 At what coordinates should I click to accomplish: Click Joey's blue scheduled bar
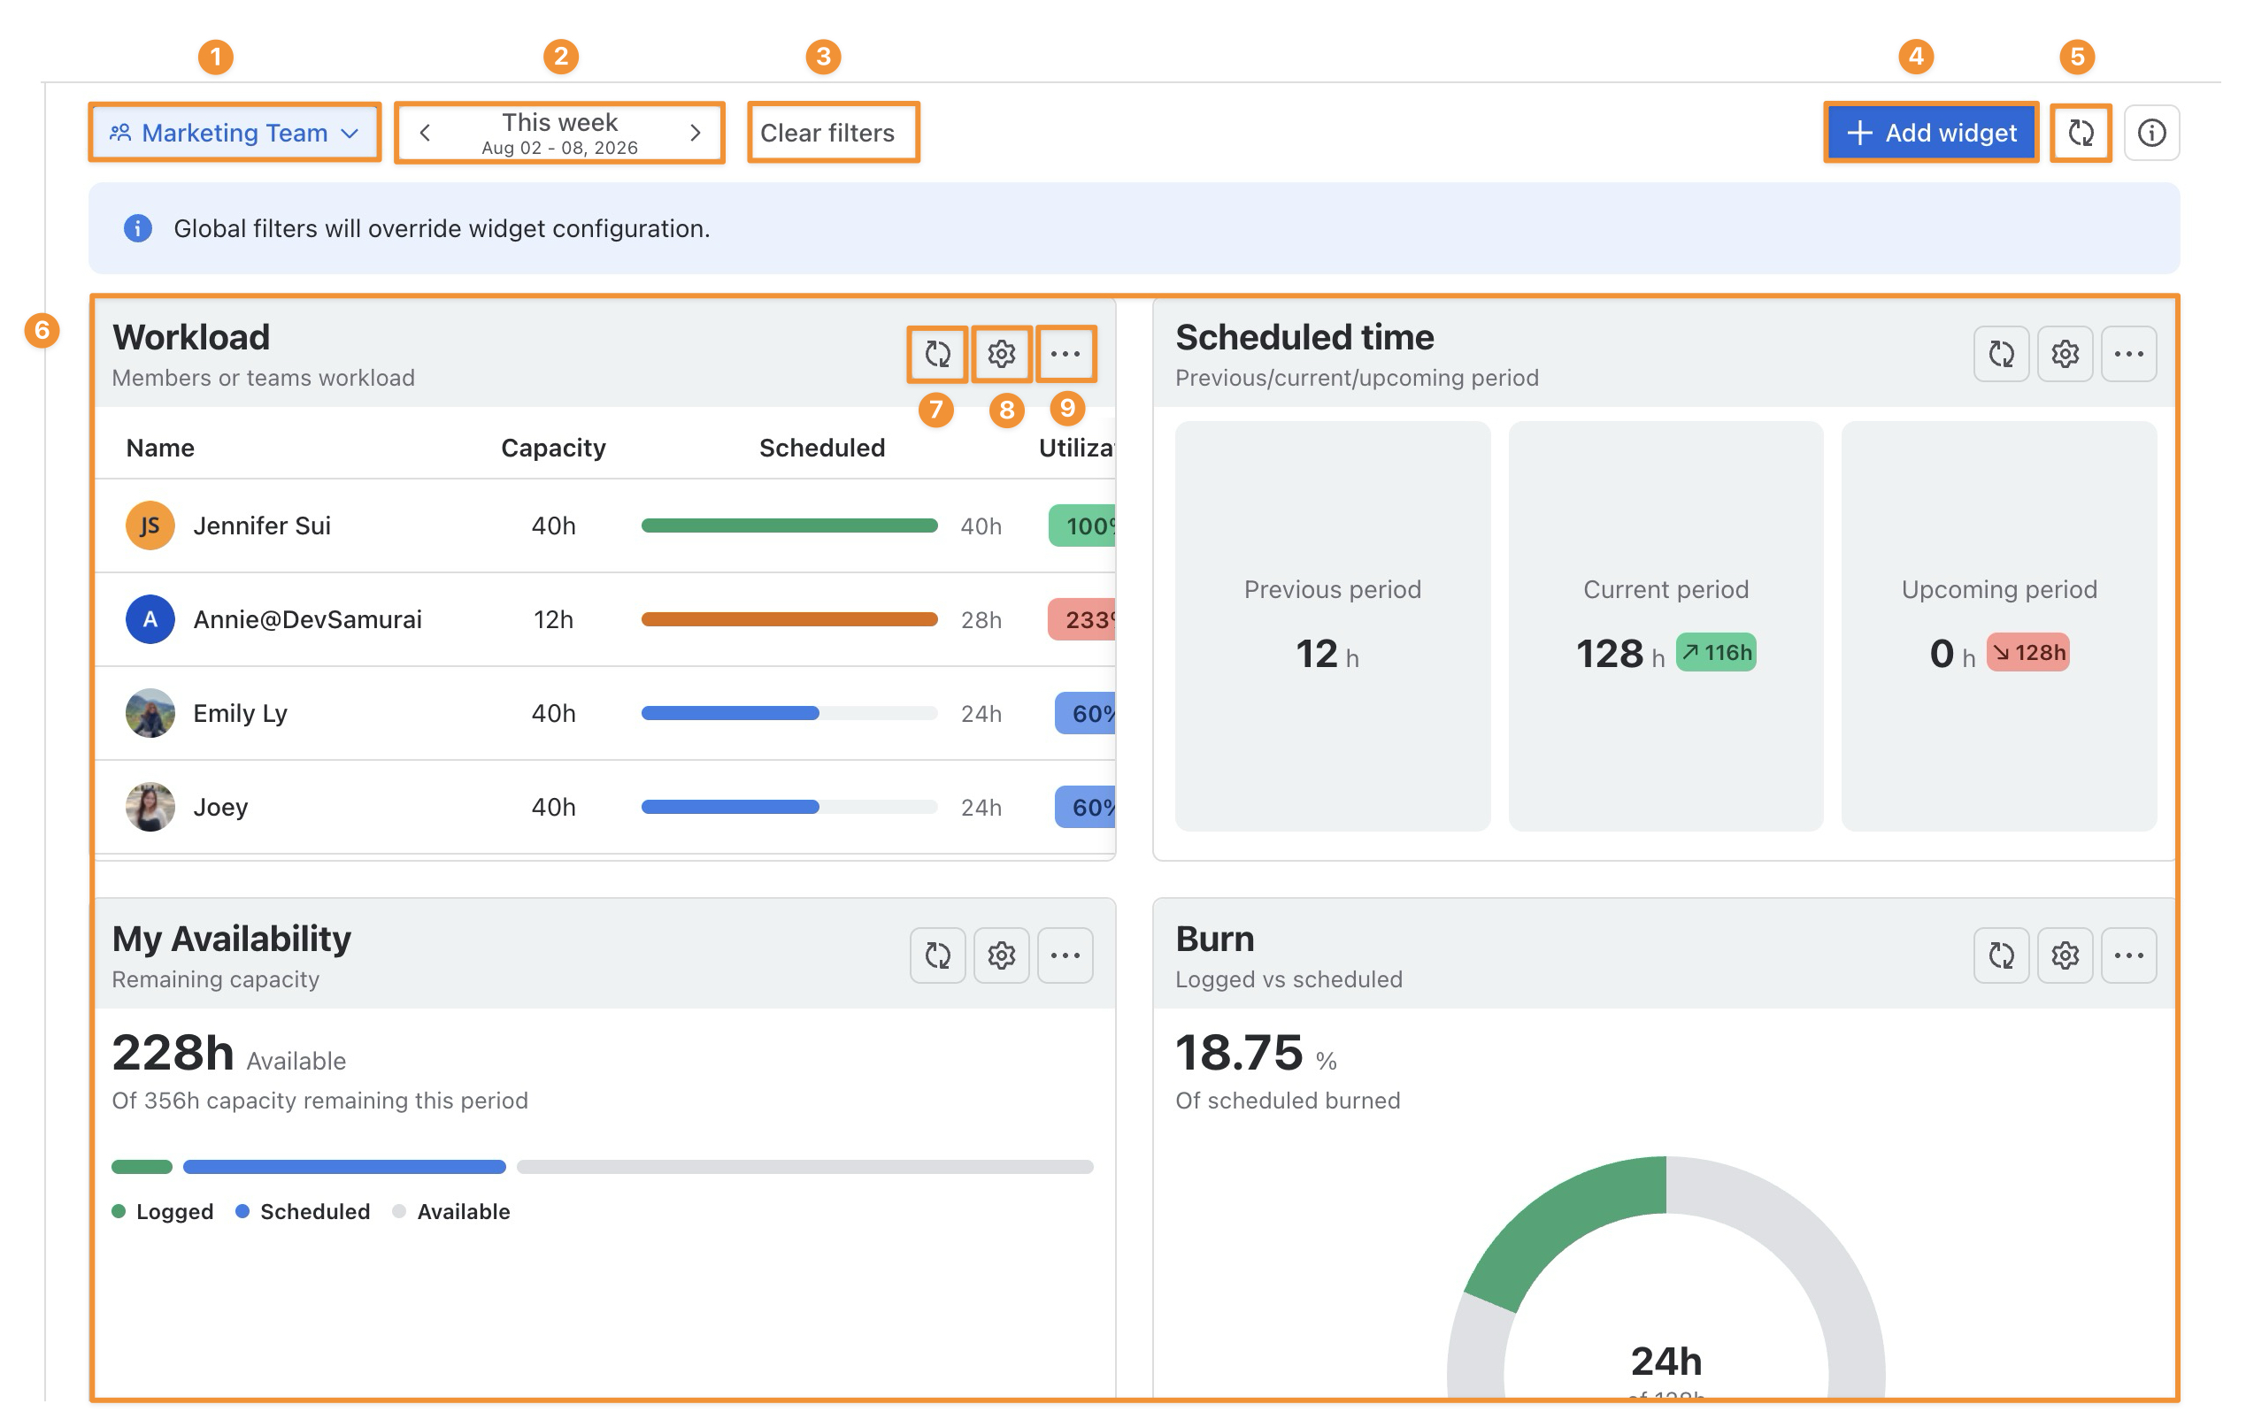730,807
